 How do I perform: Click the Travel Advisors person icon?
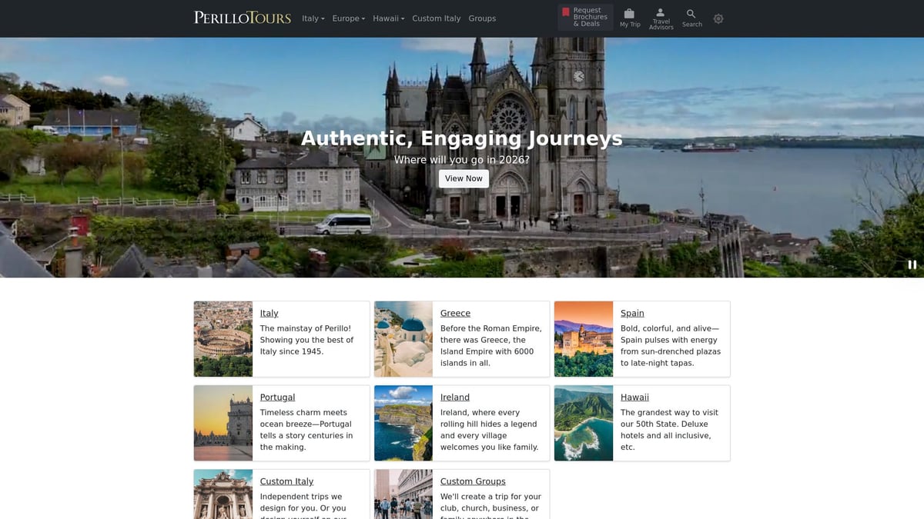[661, 14]
